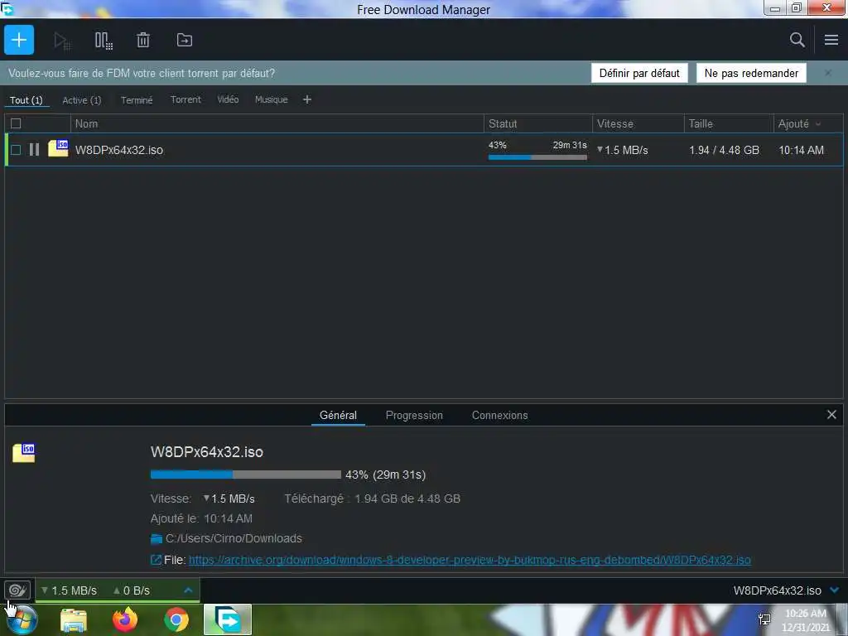Viewport: 848px width, 636px height.
Task: Click the ISO file icon in download row
Action: 58,148
